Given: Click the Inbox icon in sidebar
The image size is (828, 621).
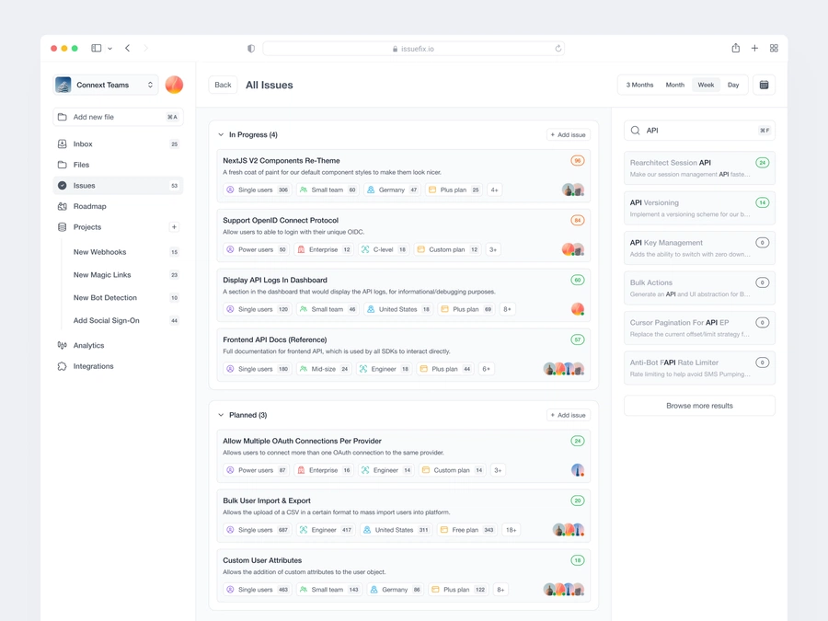Looking at the screenshot, I should (63, 144).
